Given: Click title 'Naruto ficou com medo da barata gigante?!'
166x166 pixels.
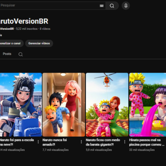Looking at the screenshot, I should tap(103, 142).
